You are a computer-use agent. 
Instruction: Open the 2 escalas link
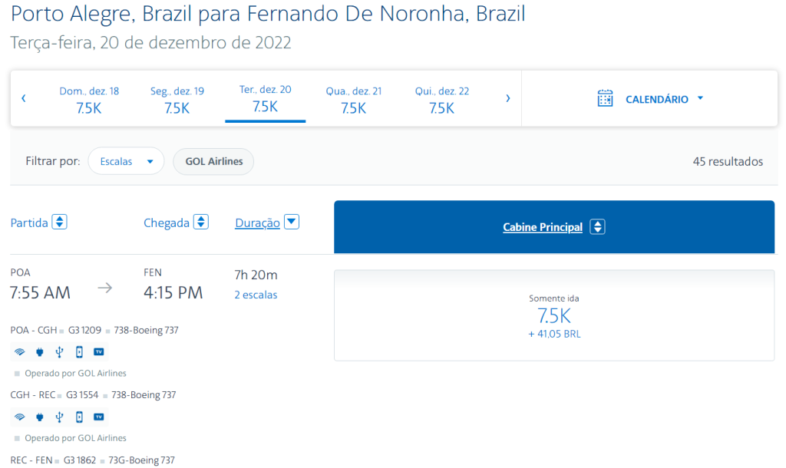256,295
